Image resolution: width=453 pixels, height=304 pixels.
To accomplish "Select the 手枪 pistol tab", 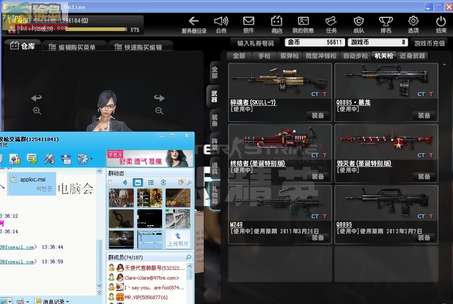I will coord(264,56).
